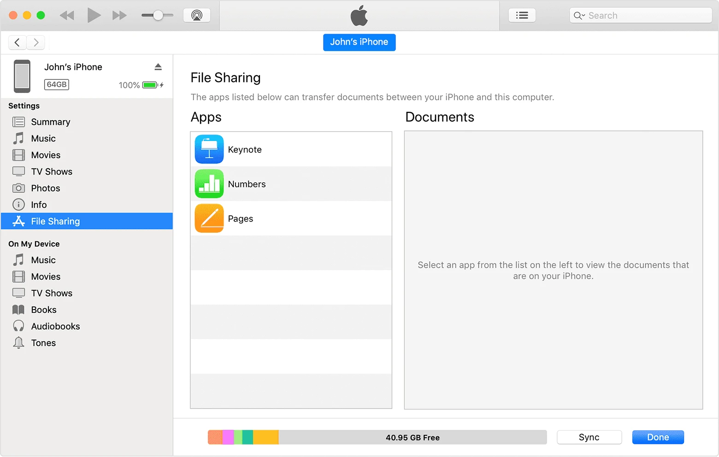Screen dimensions: 719x457
Task: Open Music under On My Device
Action: (x=87, y=260)
